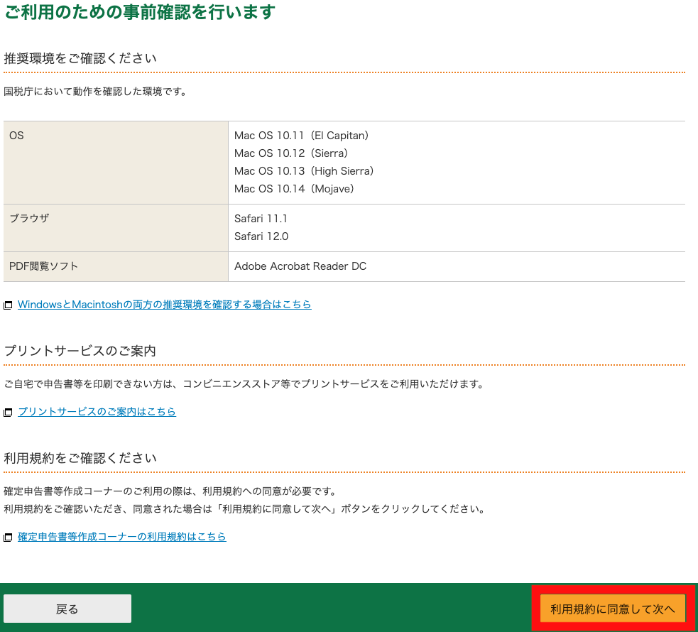Click the PDF閲覧ソフト table header cell
The width and height of the screenshot is (698, 632).
(x=116, y=266)
